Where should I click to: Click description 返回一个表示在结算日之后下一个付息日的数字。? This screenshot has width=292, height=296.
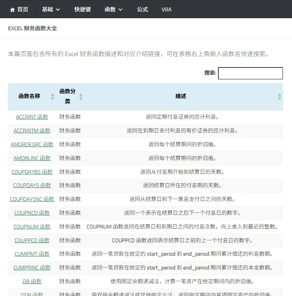(182, 213)
